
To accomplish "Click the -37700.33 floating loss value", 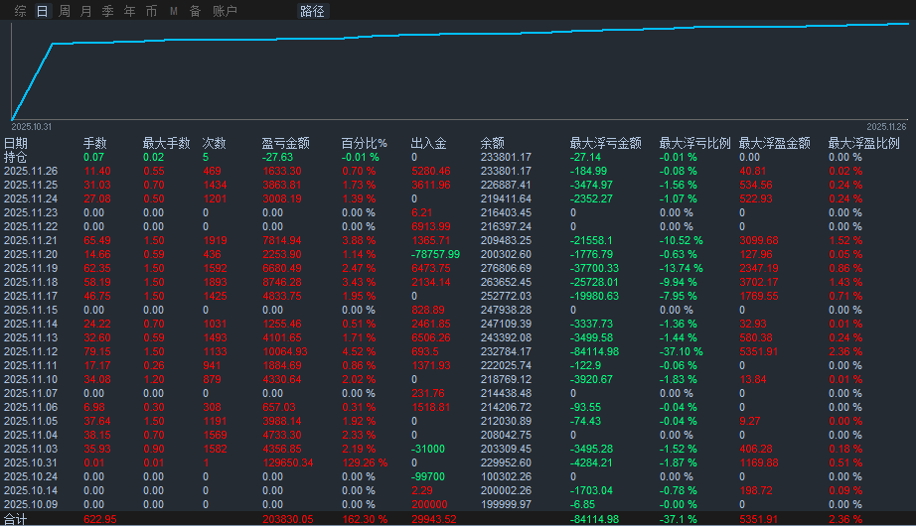I will pos(594,269).
